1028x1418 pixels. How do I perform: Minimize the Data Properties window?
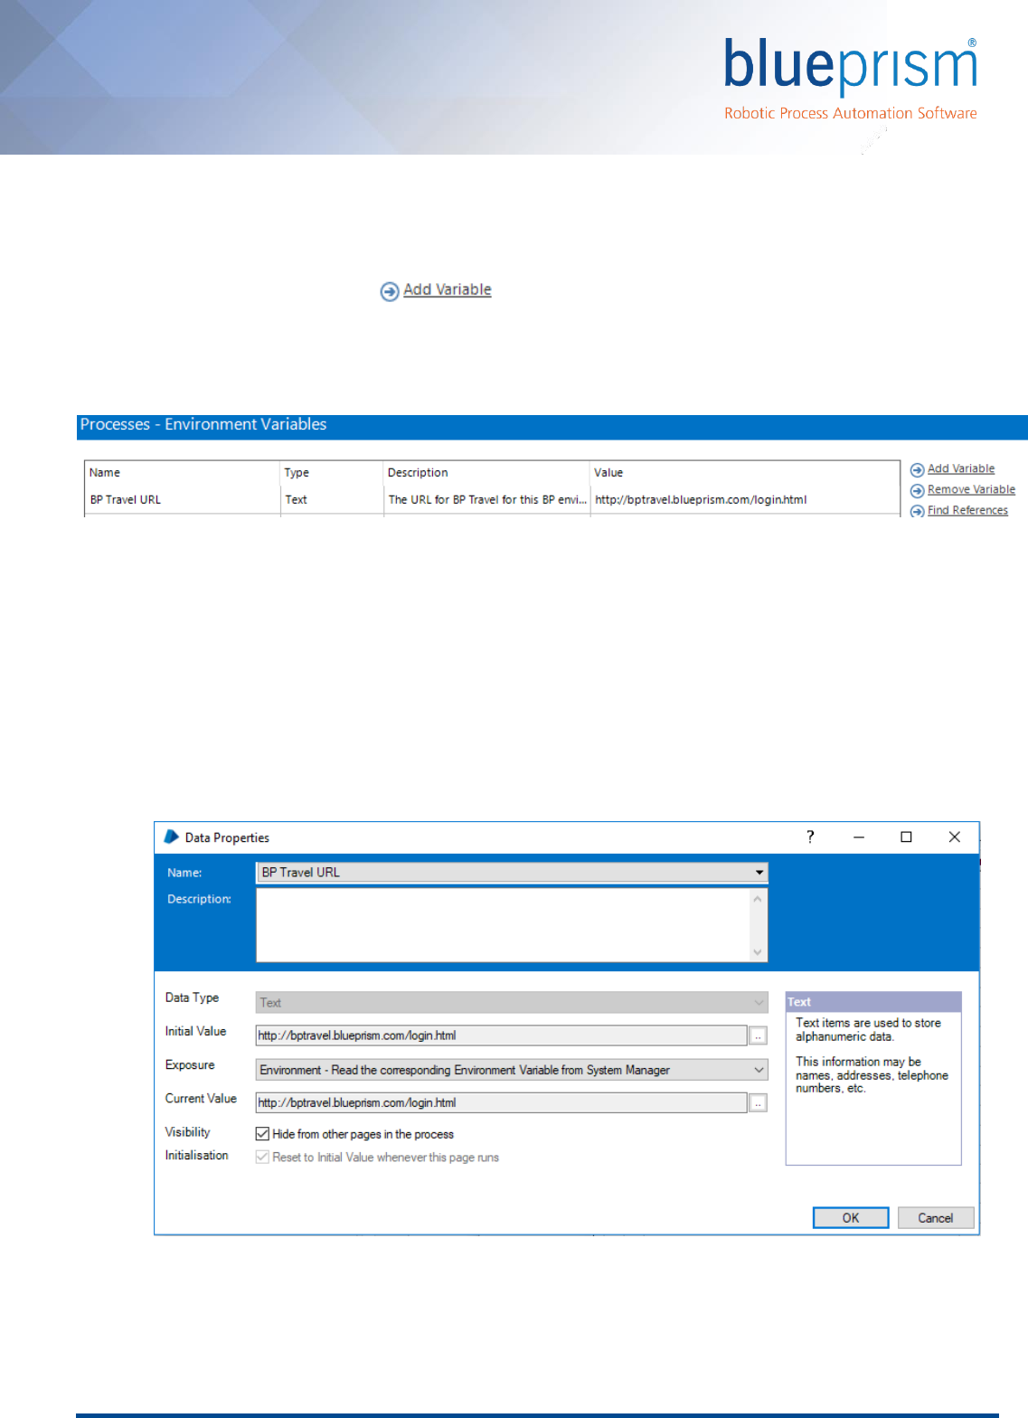(859, 837)
